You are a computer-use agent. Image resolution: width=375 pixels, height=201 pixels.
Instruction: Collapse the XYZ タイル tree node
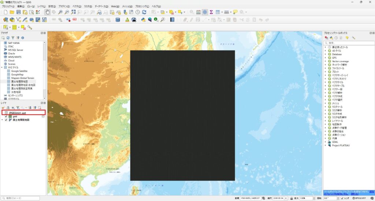pos(2,68)
